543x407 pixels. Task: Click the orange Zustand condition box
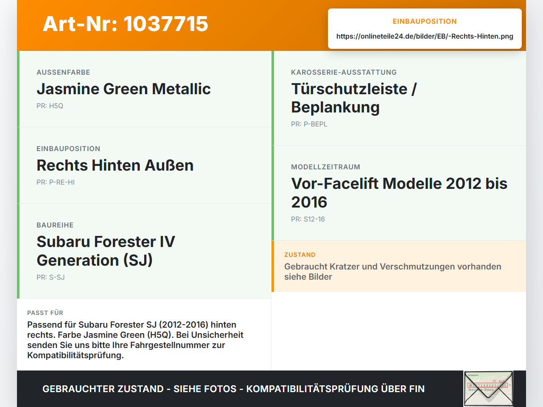click(399, 266)
